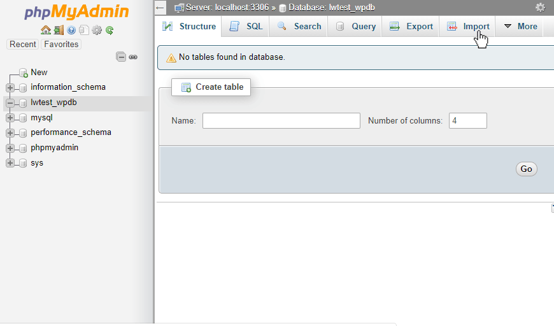
Task: Click the Number of columns field
Action: pos(468,120)
